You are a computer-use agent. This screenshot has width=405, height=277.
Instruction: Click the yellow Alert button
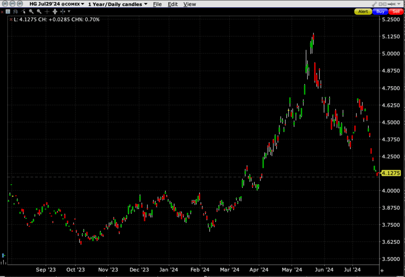click(363, 11)
